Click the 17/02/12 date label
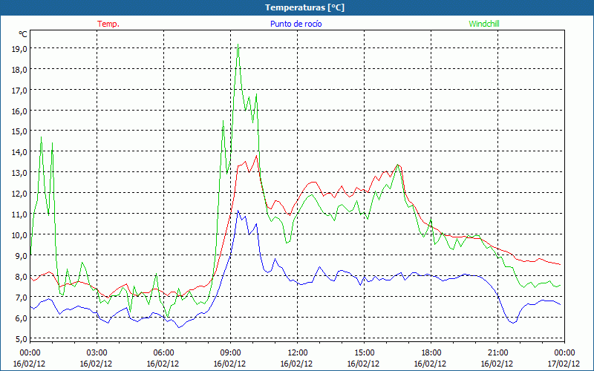 tap(564, 364)
